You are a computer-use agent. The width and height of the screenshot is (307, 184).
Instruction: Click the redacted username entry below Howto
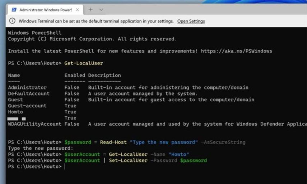coord(17,118)
